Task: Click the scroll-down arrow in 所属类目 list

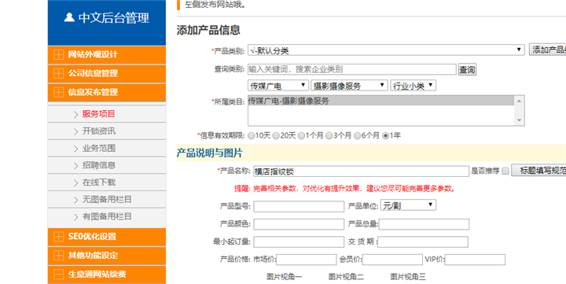Action: [519, 120]
